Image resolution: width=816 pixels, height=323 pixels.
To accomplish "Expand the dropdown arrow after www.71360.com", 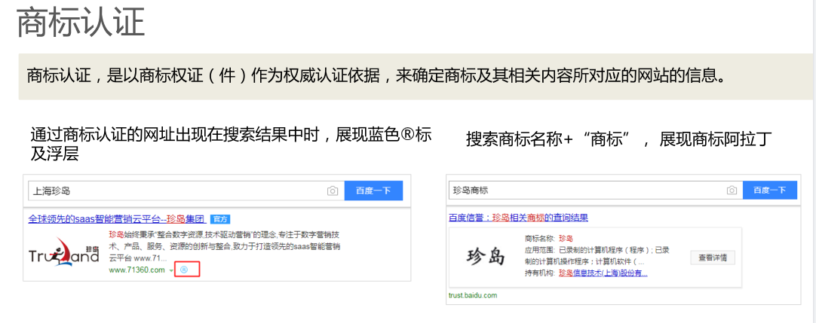I will tap(171, 270).
